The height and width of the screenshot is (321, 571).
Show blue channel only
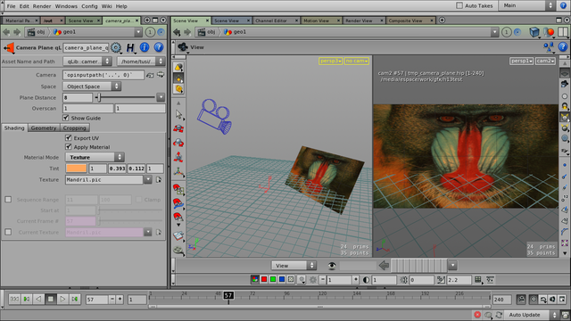pyautogui.click(x=282, y=279)
